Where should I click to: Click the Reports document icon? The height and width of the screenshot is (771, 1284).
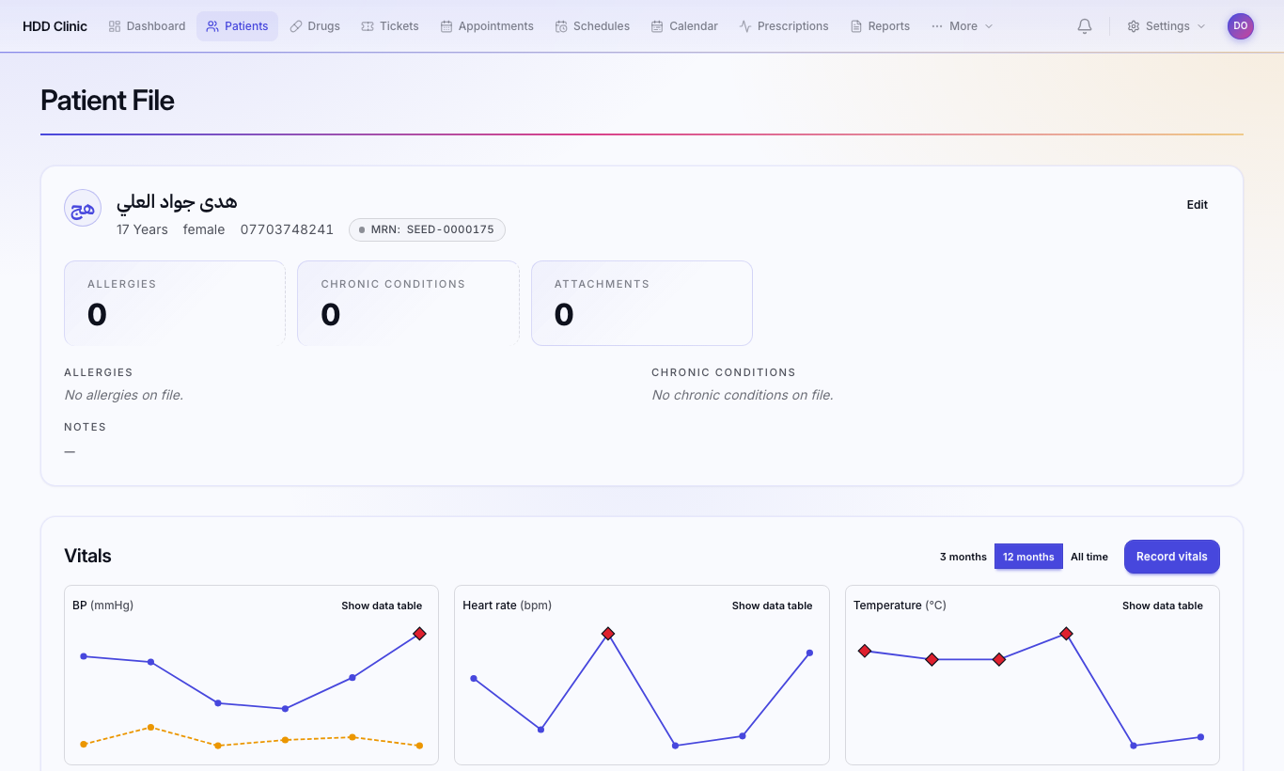[x=856, y=26]
